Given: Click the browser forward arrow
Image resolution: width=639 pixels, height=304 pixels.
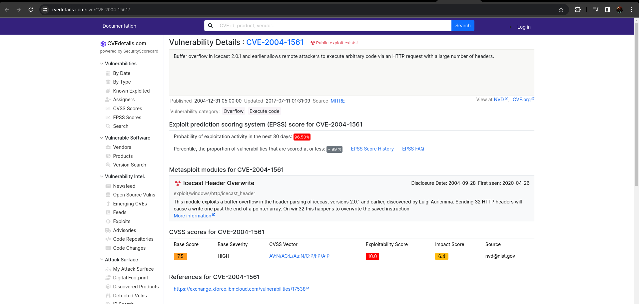Looking at the screenshot, I should 19,10.
